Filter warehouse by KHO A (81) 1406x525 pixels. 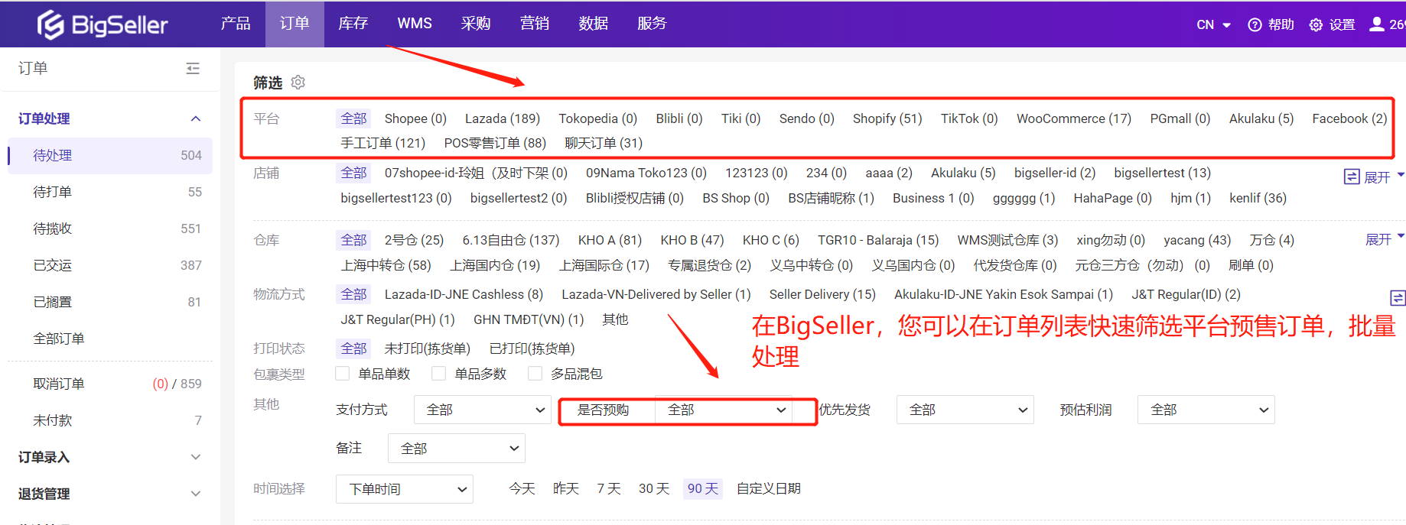[x=610, y=240]
